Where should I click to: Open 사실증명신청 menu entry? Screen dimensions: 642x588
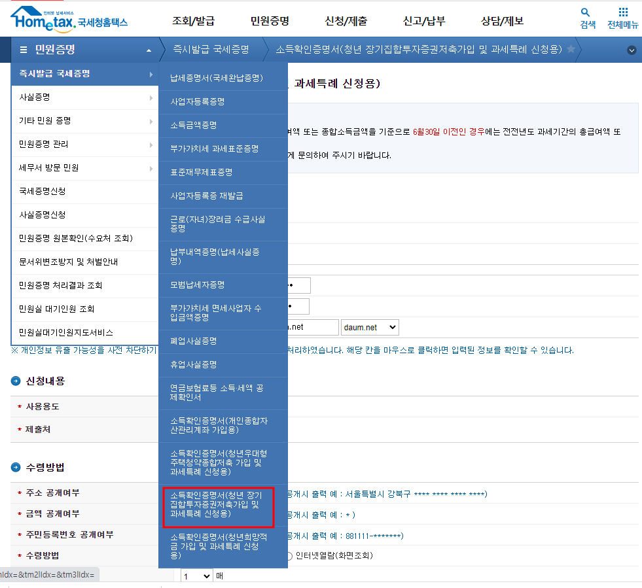85,215
